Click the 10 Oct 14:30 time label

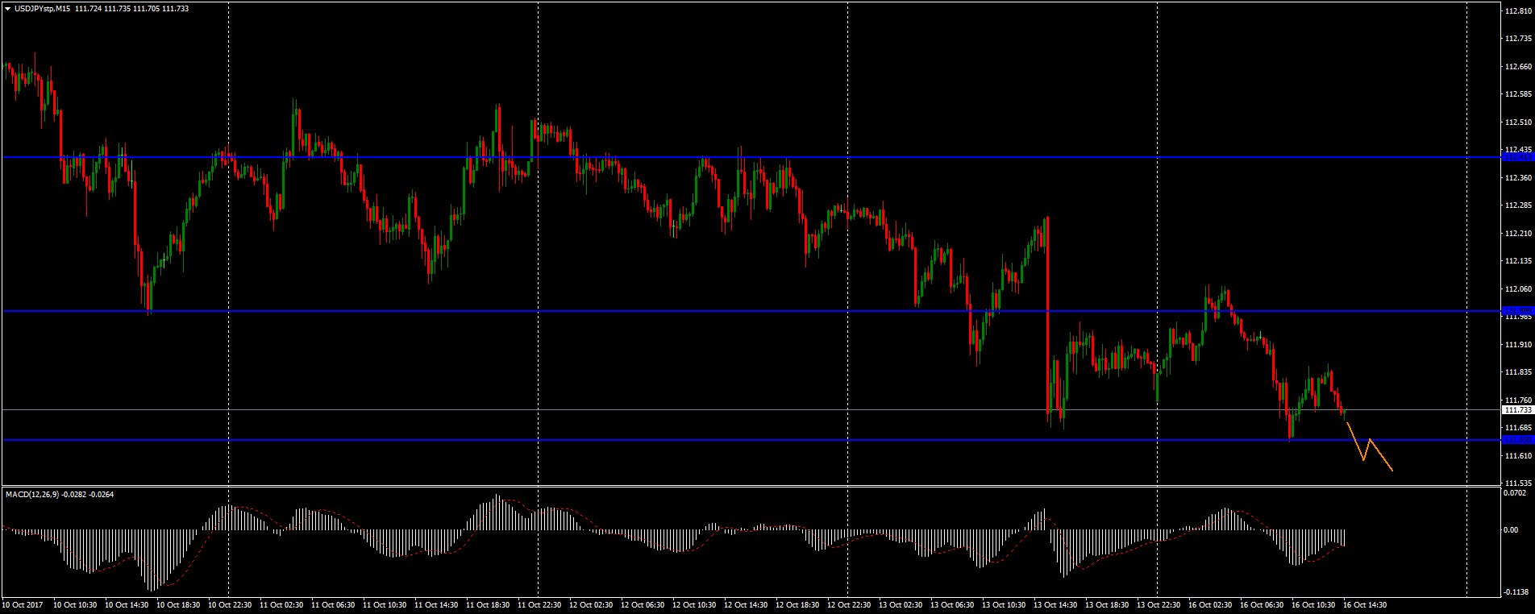point(127,604)
